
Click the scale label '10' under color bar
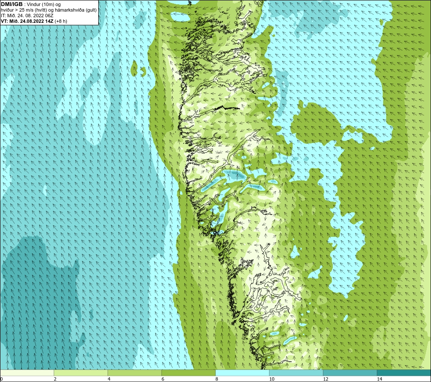[272, 379]
